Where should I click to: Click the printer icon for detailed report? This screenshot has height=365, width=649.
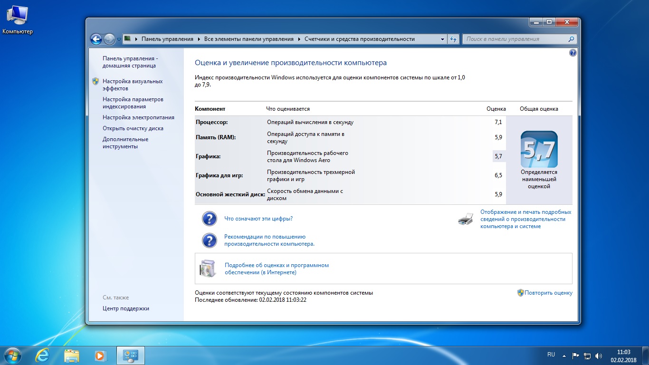(x=466, y=219)
